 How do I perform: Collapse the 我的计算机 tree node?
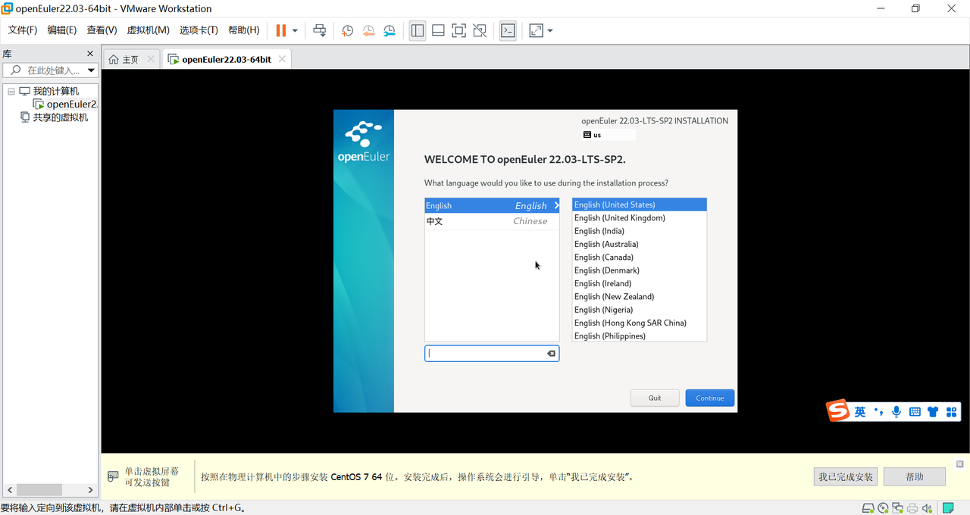pos(11,91)
